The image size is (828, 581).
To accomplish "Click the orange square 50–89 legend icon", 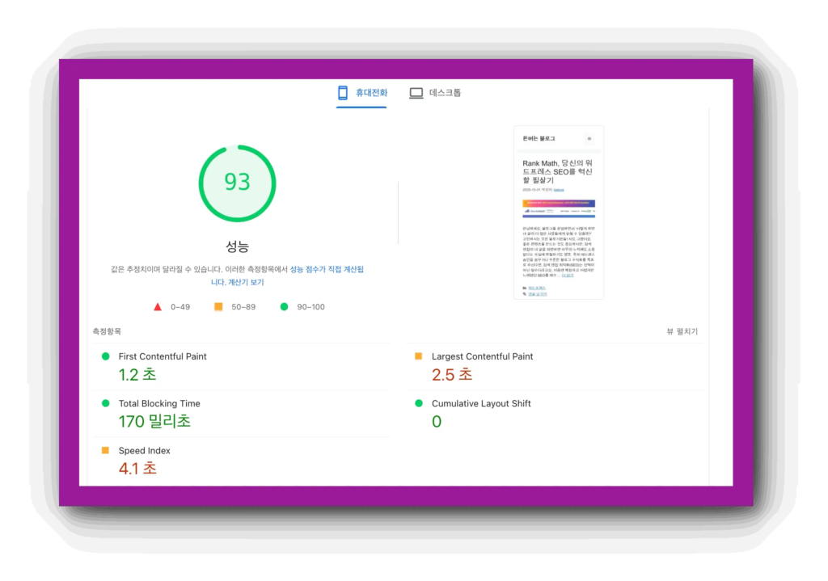I will pos(218,307).
